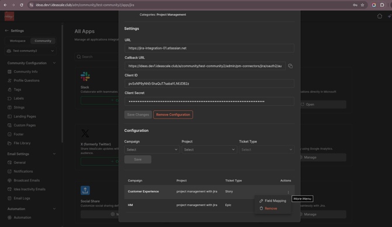392x227 pixels.
Task: Choose Remove from the row menu
Action: pyautogui.click(x=268, y=208)
